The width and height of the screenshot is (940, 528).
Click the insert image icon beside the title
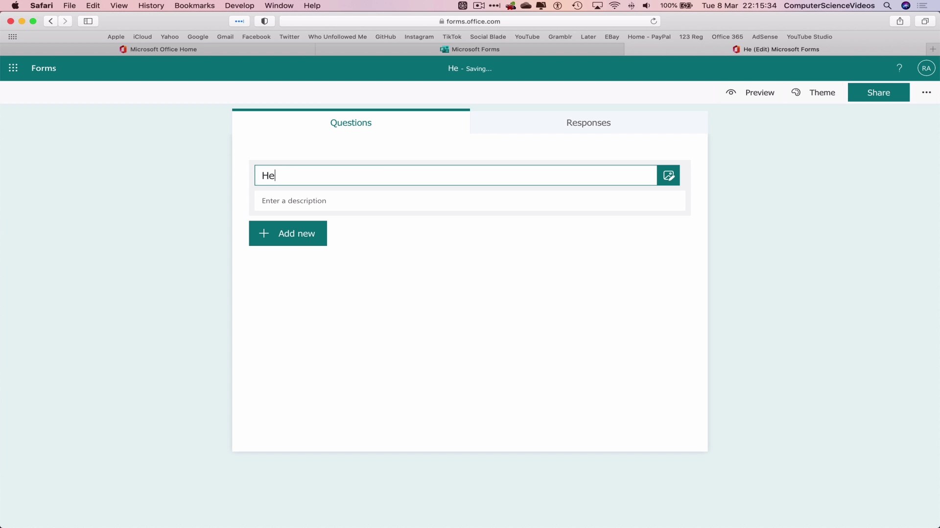(668, 176)
